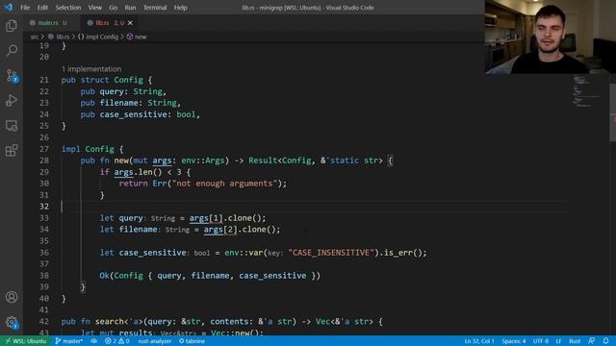Click the Rust file icon on main.rs tab

point(32,23)
